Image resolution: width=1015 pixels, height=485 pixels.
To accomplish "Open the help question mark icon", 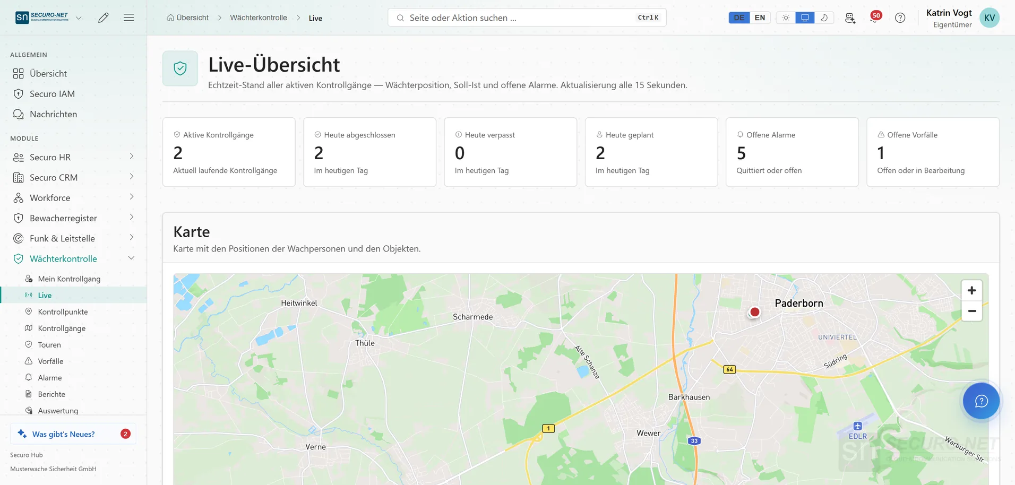I will (x=900, y=18).
